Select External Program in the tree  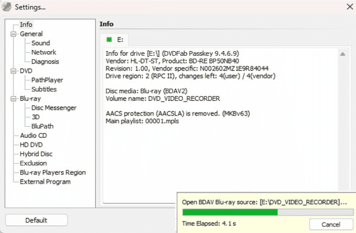[x=45, y=182]
